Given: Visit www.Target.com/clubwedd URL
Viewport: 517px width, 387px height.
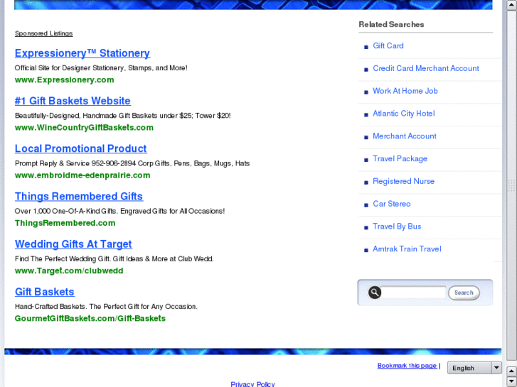Looking at the screenshot, I should pyautogui.click(x=69, y=271).
